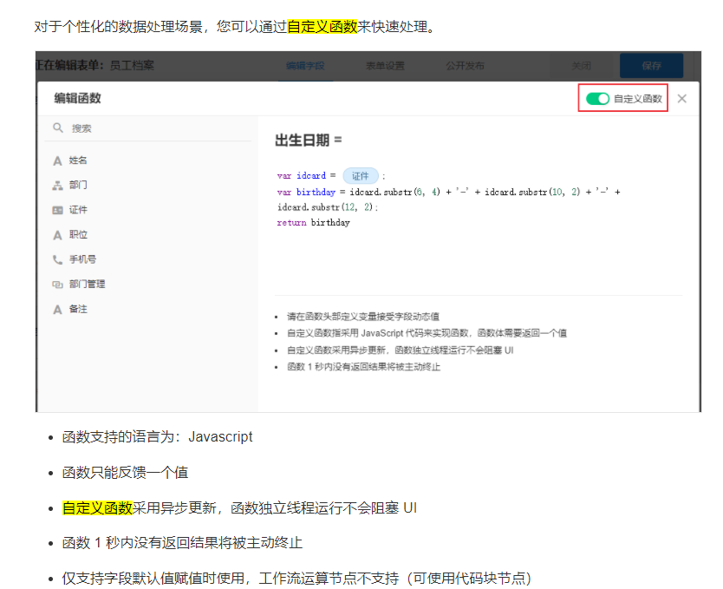Screen dimensions: 723x589
Task: Select the 职位 text field icon
Action: (x=57, y=235)
